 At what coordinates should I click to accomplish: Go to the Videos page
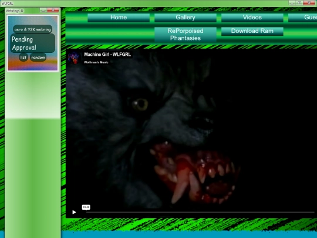[x=252, y=18]
